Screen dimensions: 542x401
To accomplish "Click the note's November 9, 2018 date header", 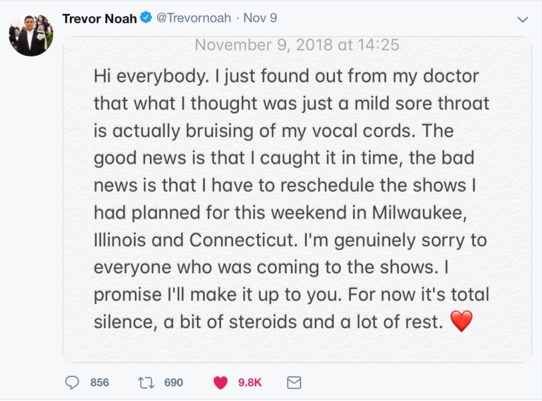I will point(297,45).
